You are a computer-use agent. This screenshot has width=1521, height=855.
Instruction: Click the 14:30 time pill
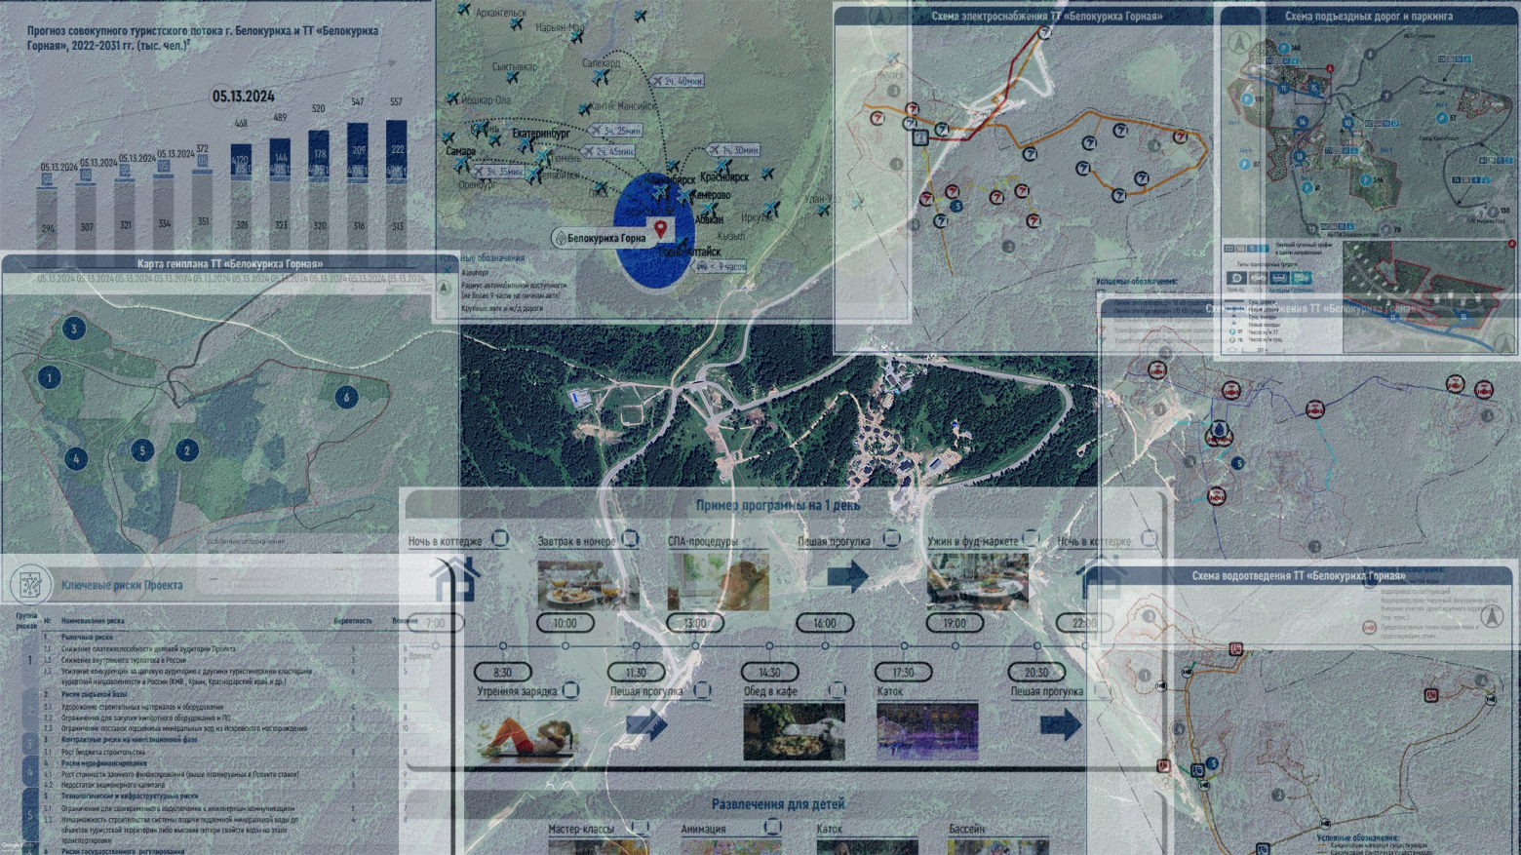pos(769,672)
